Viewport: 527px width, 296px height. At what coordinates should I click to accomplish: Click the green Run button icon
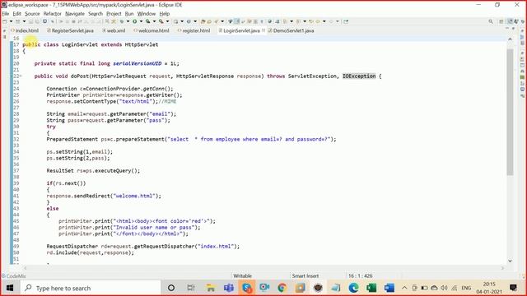[134, 21]
